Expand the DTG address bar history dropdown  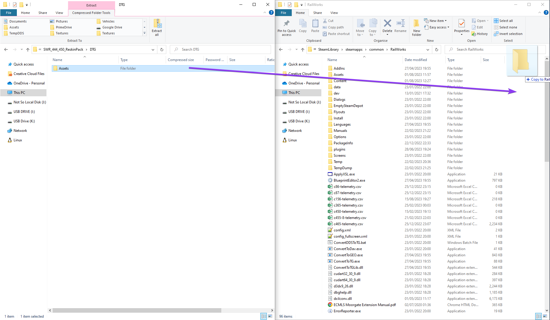153,49
